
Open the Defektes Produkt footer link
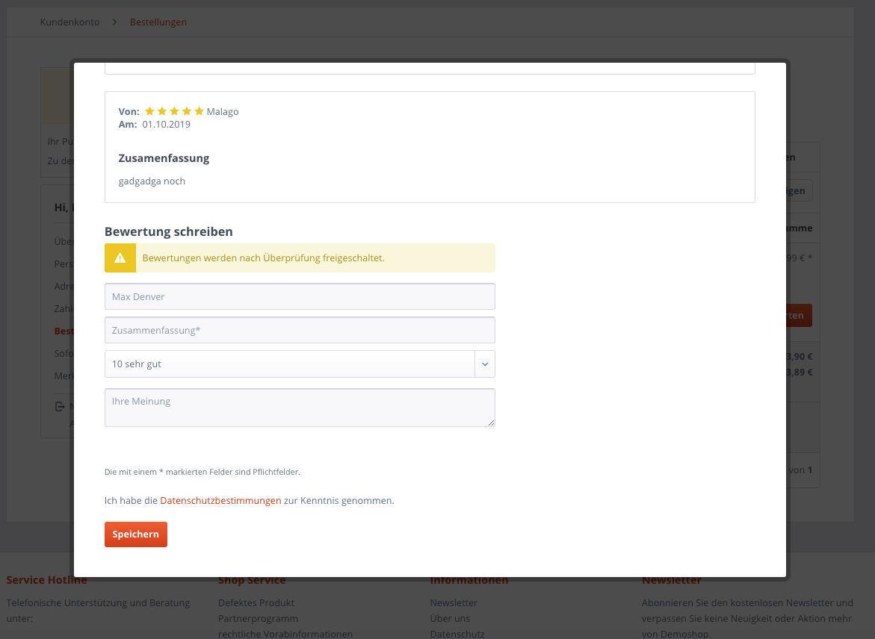(256, 602)
